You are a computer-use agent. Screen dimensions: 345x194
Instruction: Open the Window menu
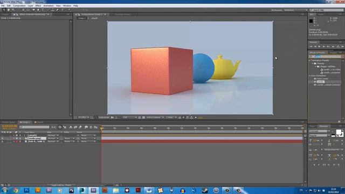pos(67,6)
